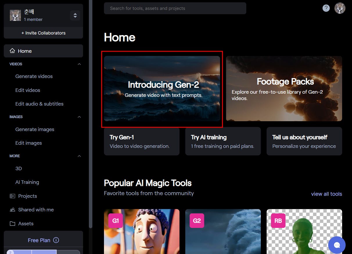Click Tell us about yourself card

[x=304, y=141]
